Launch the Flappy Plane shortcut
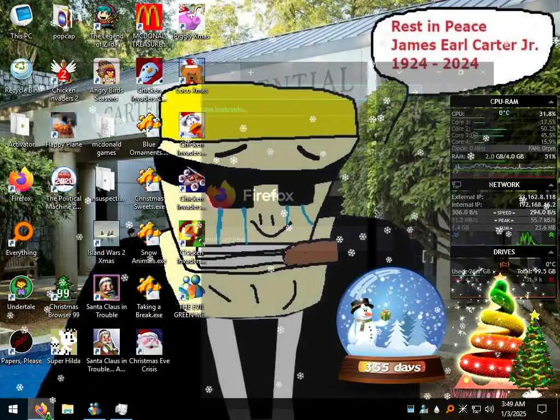This screenshot has width=560, height=420. (x=63, y=130)
